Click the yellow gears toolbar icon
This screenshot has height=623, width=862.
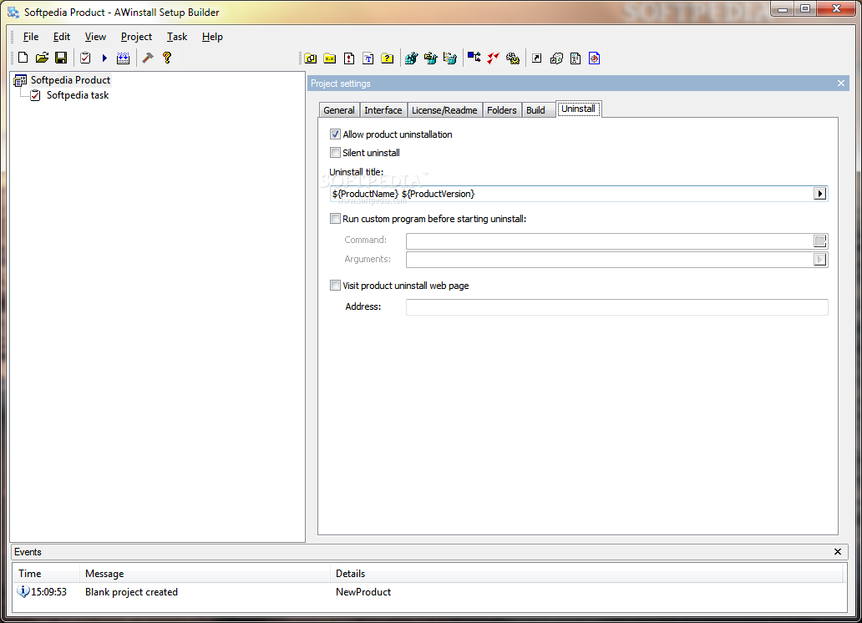click(513, 58)
